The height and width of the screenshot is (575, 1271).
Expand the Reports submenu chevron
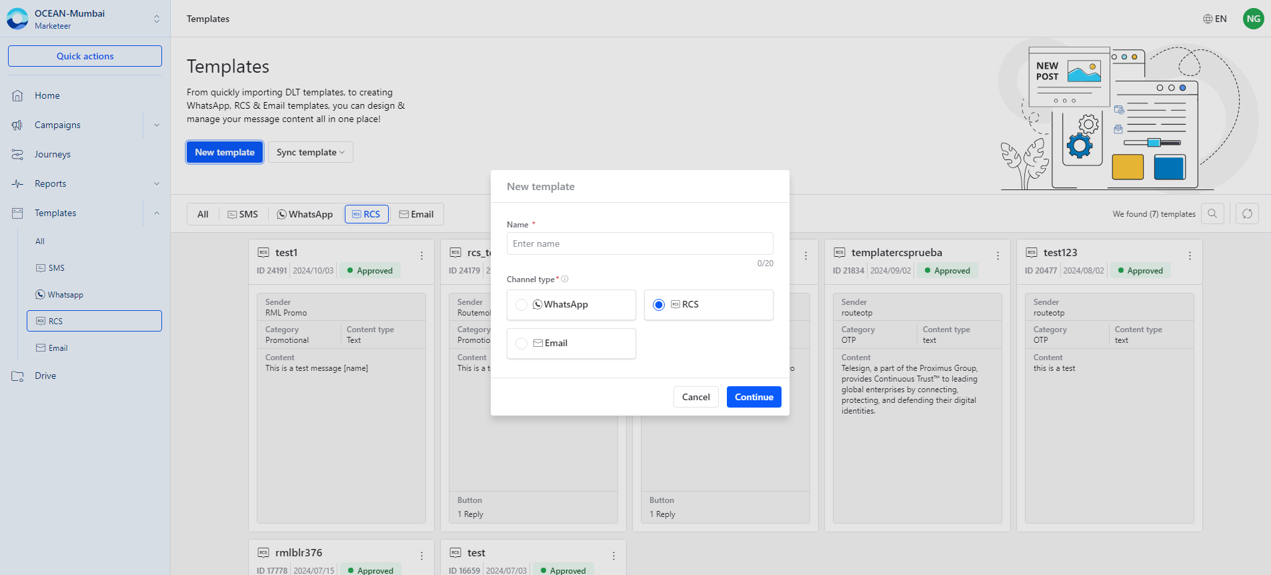157,183
